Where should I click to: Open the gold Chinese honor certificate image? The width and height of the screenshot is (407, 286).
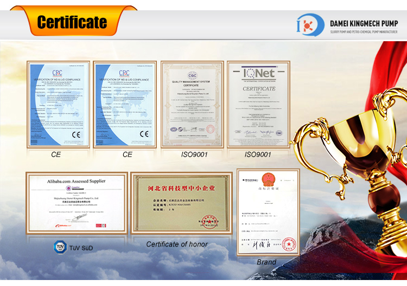pyautogui.click(x=181, y=203)
